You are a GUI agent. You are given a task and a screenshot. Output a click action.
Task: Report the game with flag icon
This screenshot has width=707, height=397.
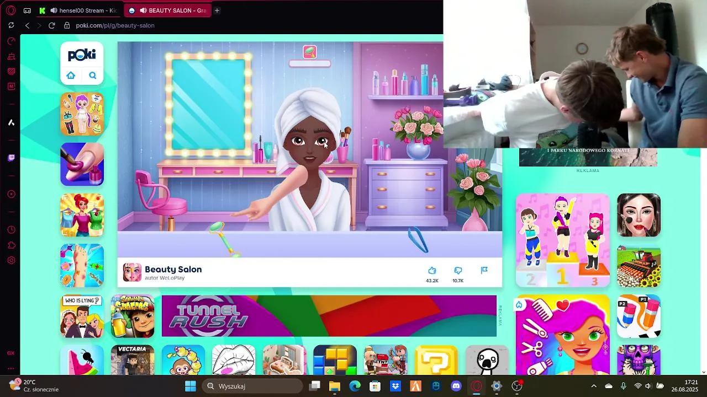(x=484, y=270)
